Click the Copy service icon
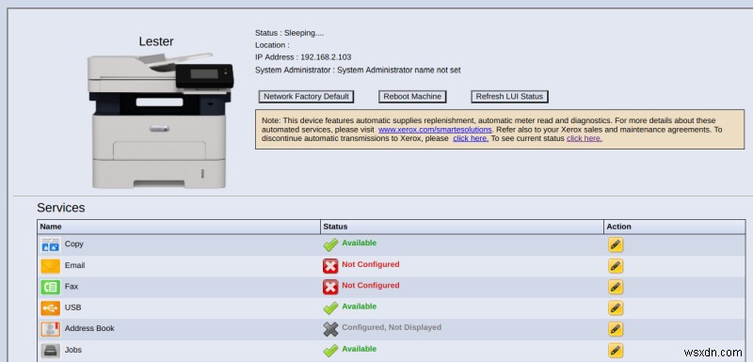 click(x=51, y=245)
